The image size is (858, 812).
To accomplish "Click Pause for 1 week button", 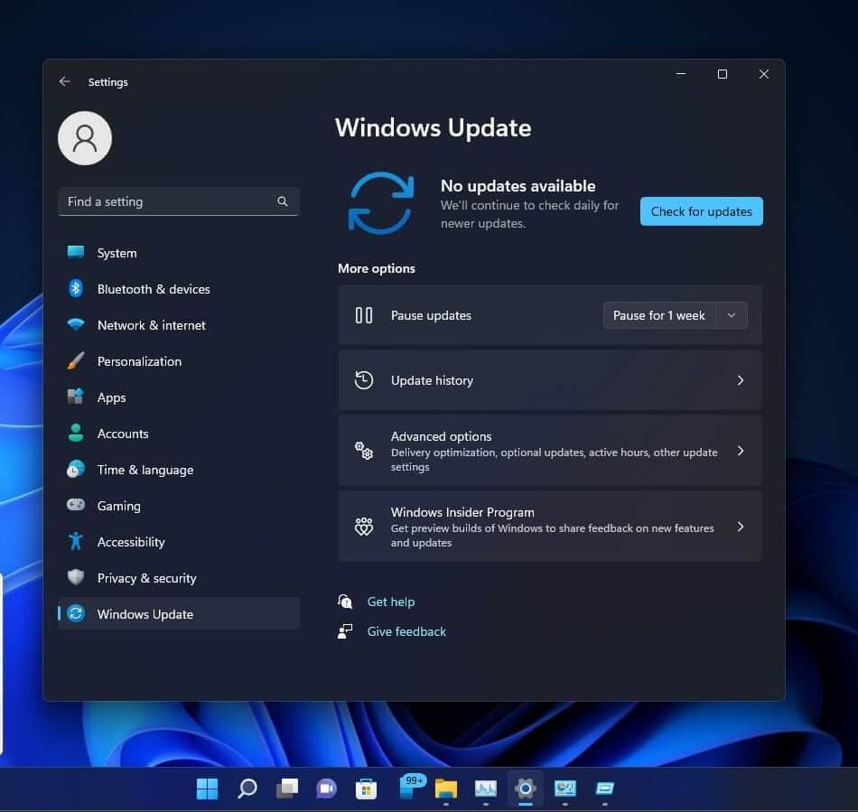I will pyautogui.click(x=658, y=315).
